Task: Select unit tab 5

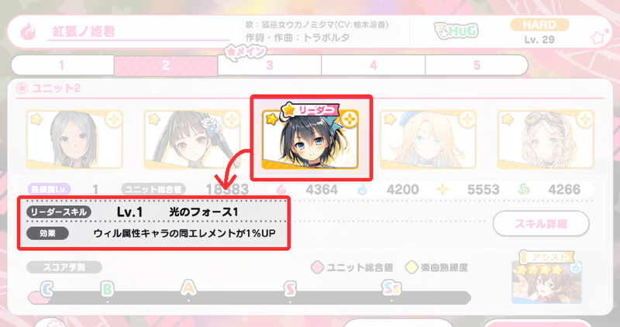Action: [x=477, y=65]
